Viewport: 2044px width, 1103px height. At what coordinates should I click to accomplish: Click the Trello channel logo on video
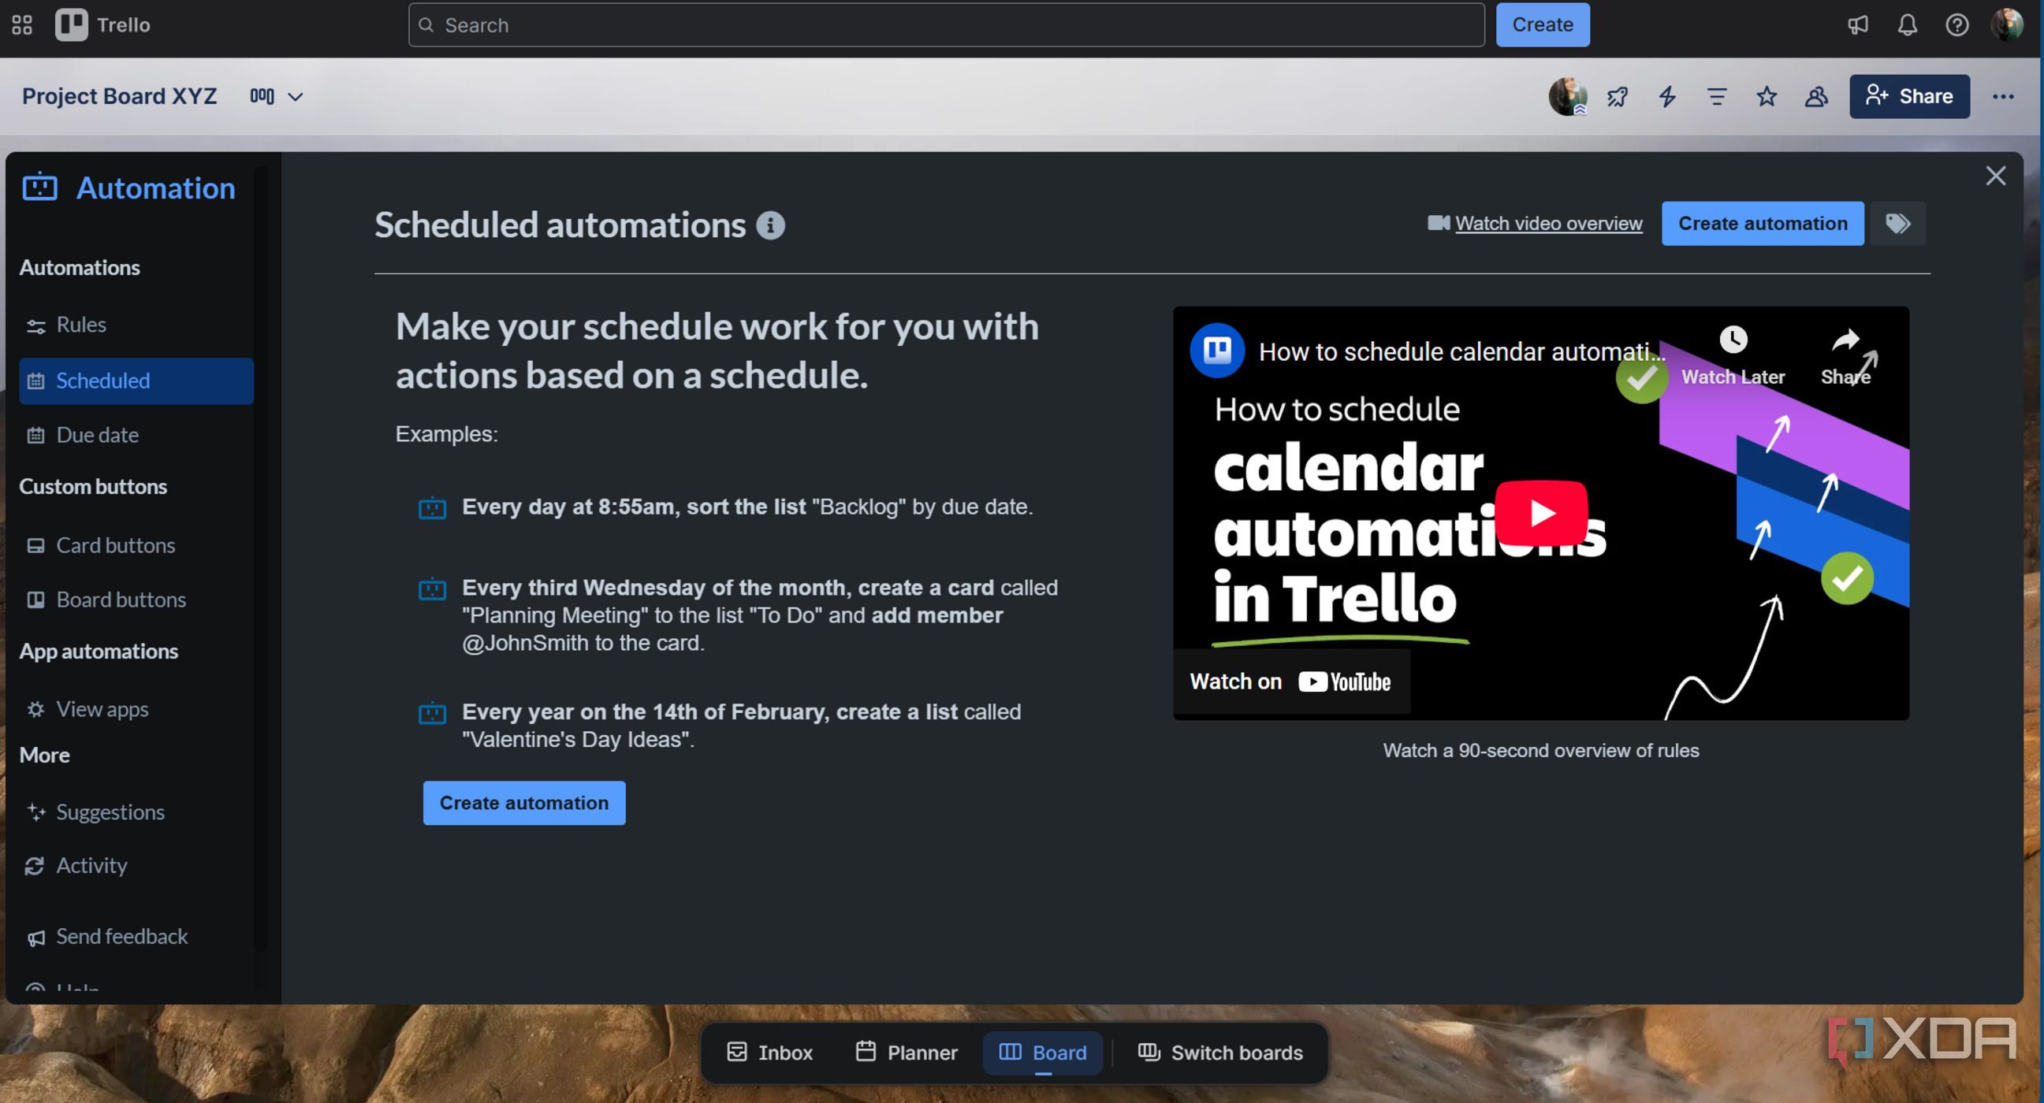click(x=1216, y=351)
